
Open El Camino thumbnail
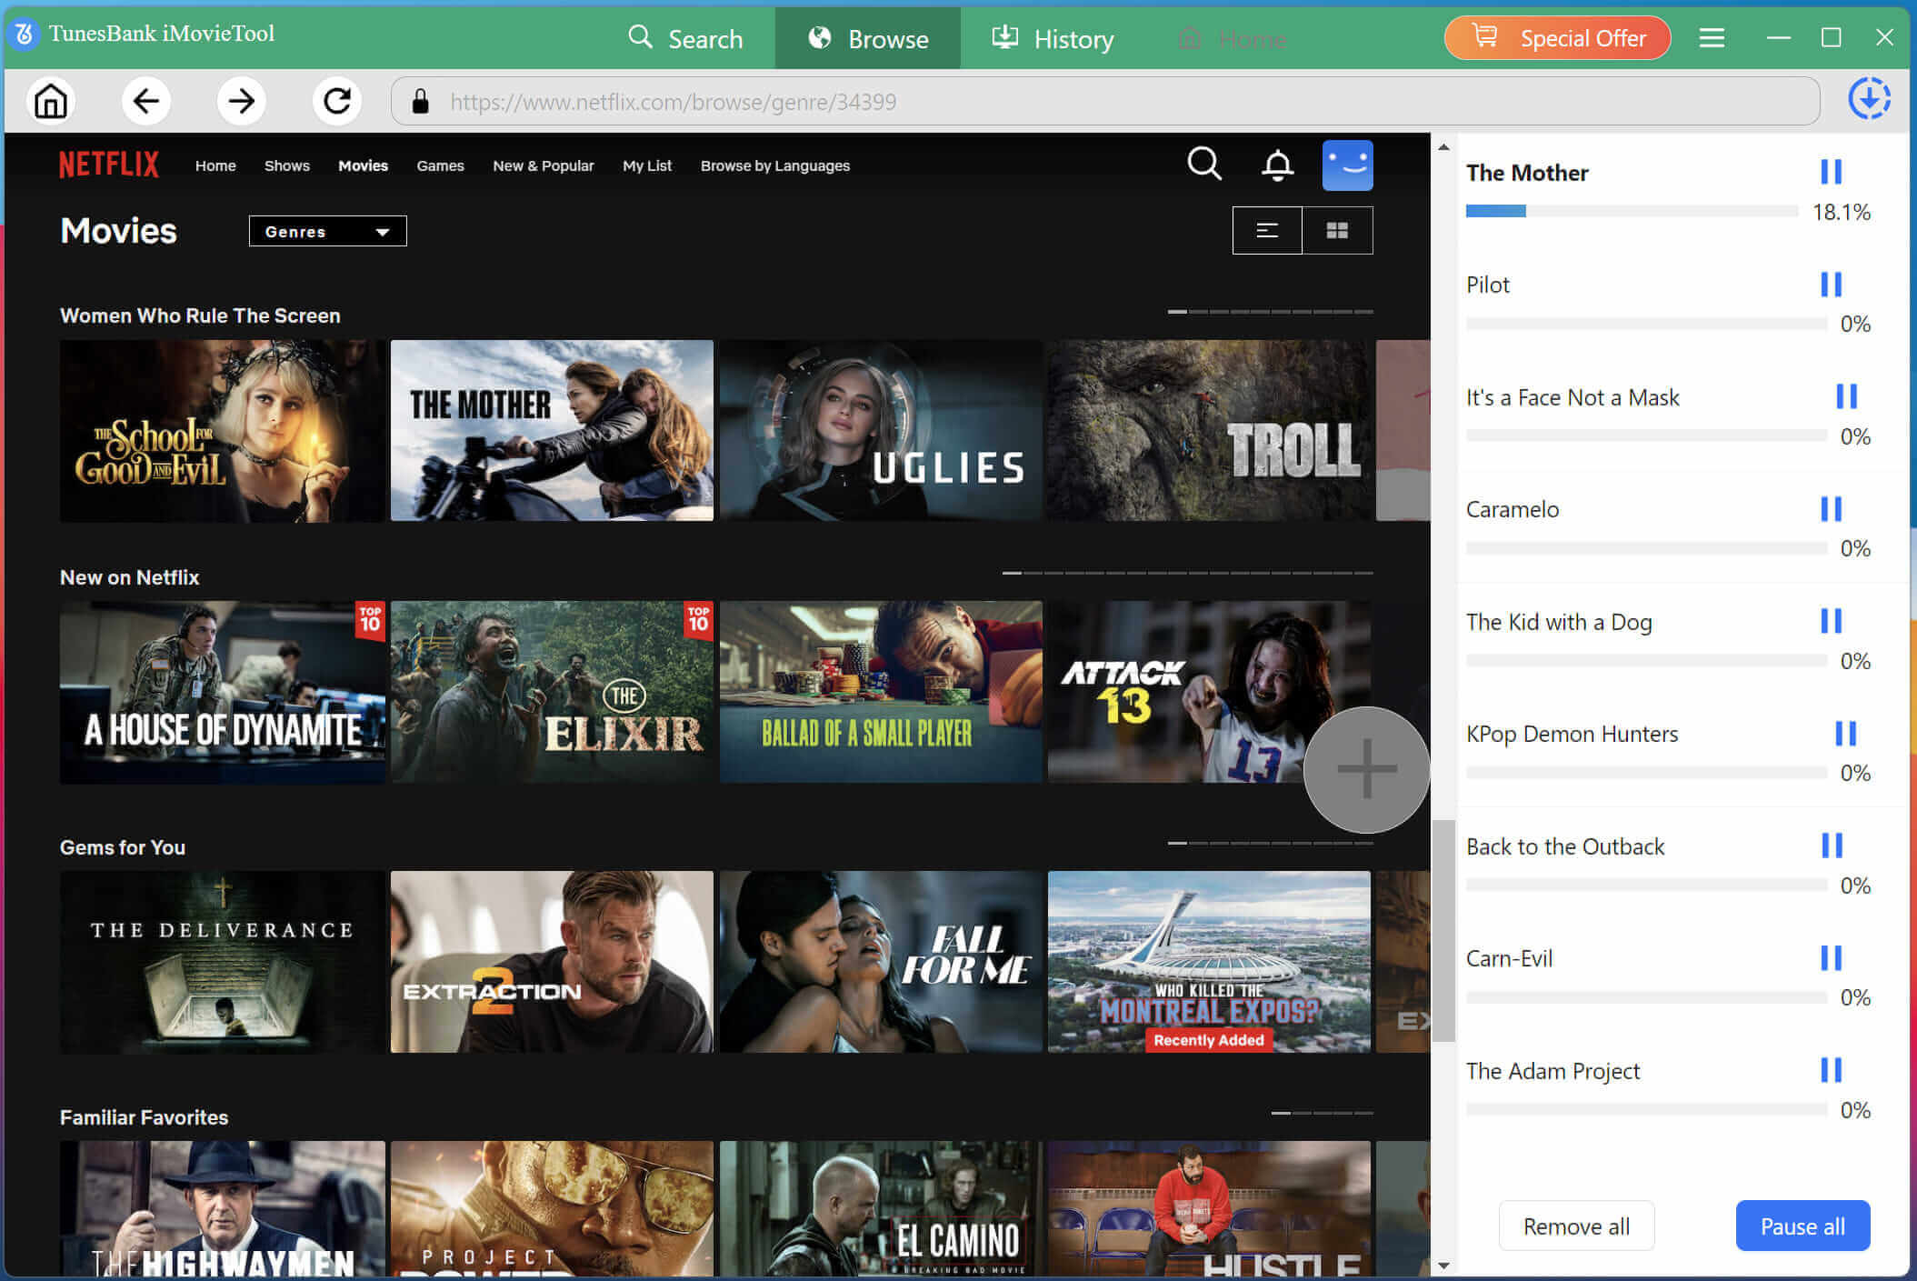coord(881,1208)
